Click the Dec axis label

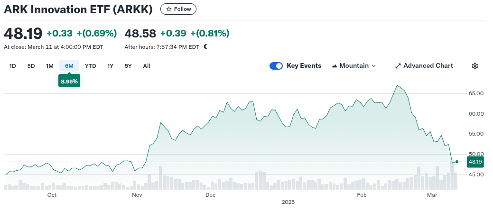click(x=210, y=195)
